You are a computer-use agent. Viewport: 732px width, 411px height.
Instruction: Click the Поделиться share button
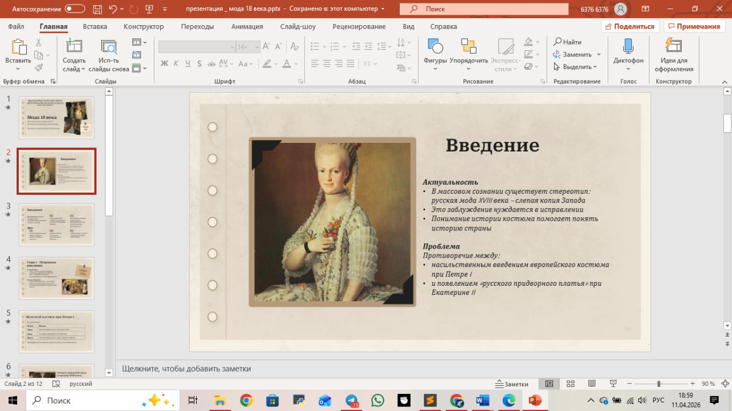(x=630, y=26)
